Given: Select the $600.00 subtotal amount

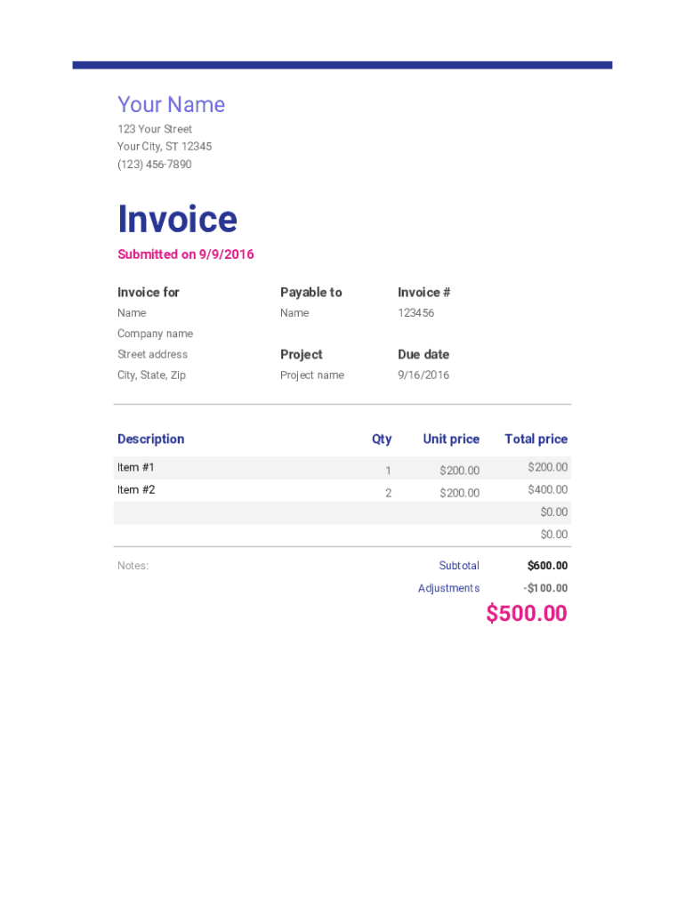Looking at the screenshot, I should click(547, 566).
